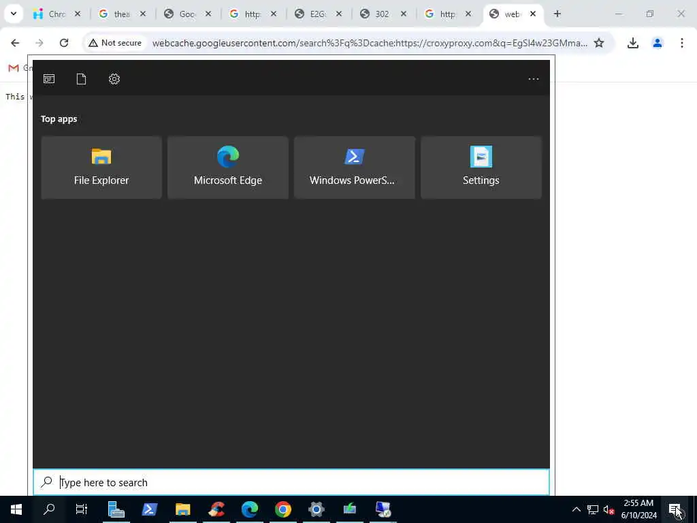
Task: Click the 'Type here to search' box
Action: [x=291, y=482]
